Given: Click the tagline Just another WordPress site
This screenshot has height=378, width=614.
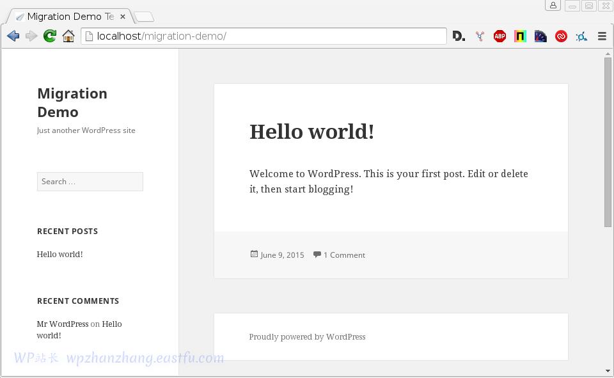Looking at the screenshot, I should coord(86,130).
